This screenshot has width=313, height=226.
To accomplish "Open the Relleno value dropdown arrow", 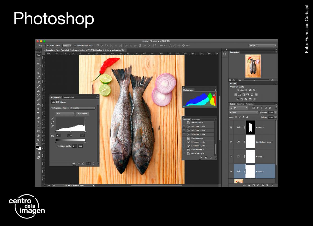I will click(275, 117).
